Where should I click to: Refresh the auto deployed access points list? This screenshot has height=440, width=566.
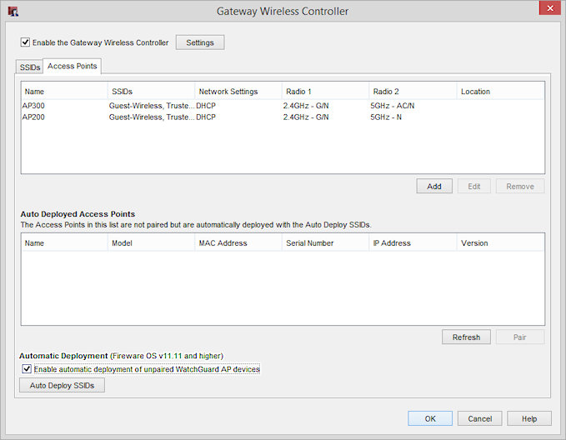[466, 337]
